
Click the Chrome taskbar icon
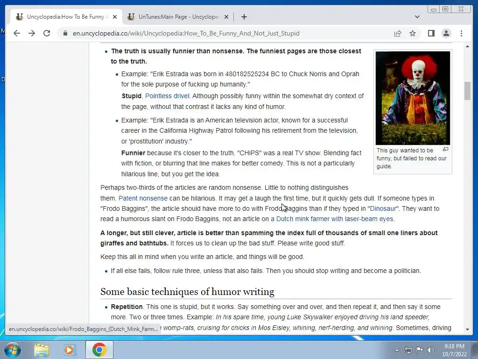(99, 350)
